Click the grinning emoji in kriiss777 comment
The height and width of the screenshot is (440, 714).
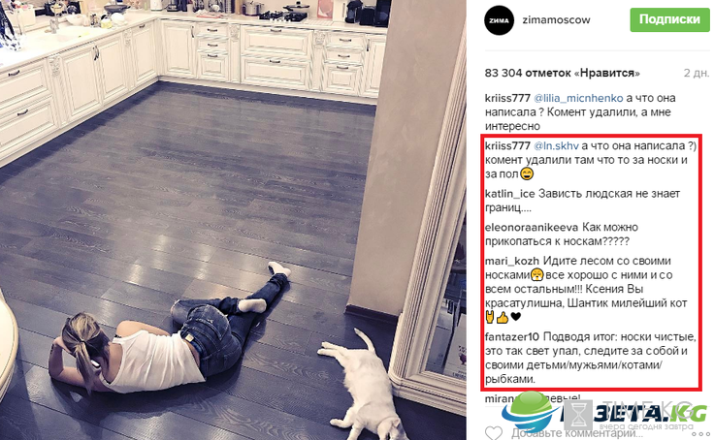[x=527, y=173]
